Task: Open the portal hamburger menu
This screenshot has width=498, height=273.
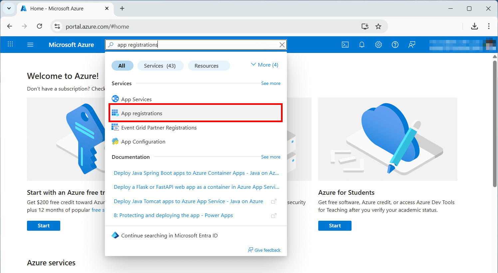Action: (30, 44)
